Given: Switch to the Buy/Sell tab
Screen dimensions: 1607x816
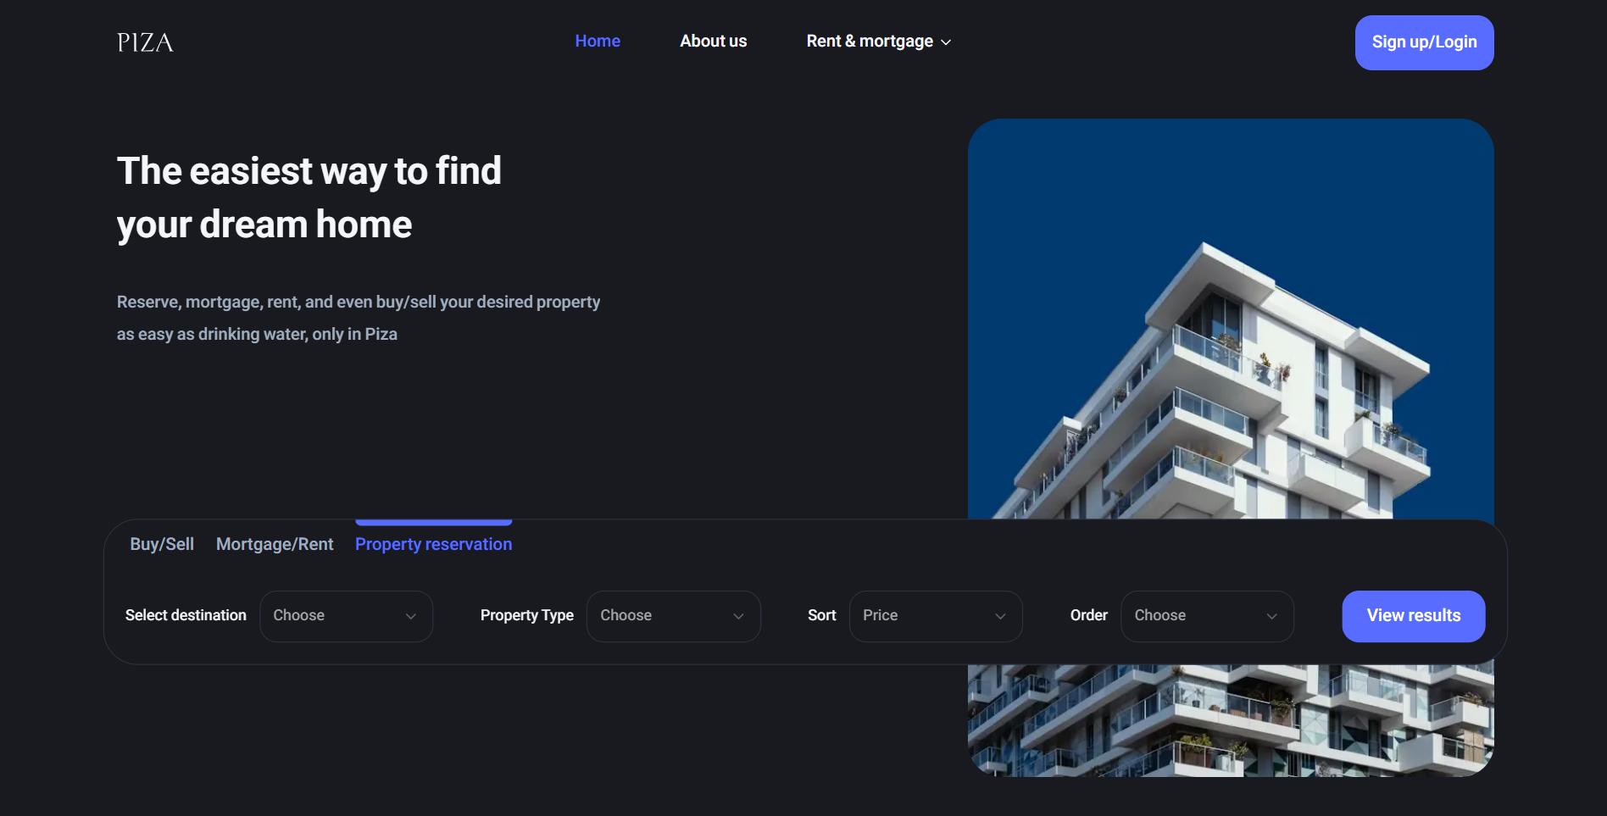Looking at the screenshot, I should coord(162,544).
